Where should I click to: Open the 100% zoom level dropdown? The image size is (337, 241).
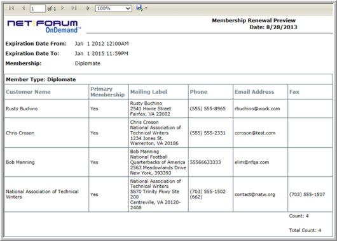click(x=113, y=8)
